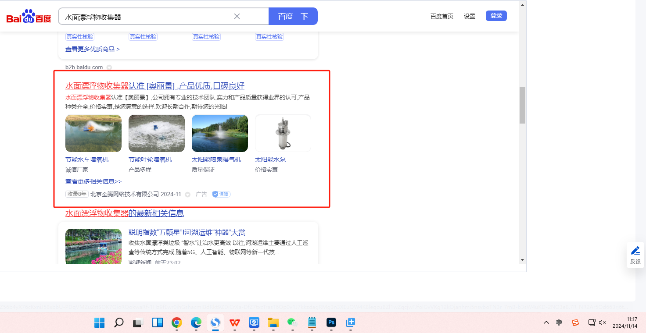
Task: Click the muted volume tray icon
Action: [602, 323]
